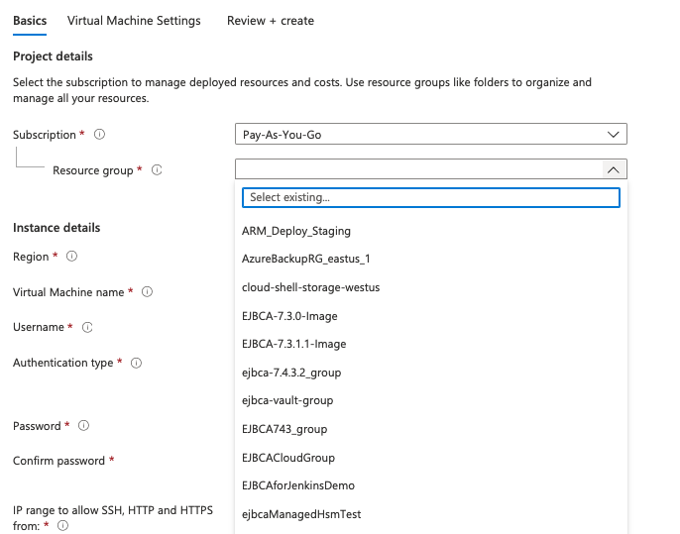Select AzureBackupRG_eastus_1 from the list
Screen dimensions: 680x534
tap(305, 259)
